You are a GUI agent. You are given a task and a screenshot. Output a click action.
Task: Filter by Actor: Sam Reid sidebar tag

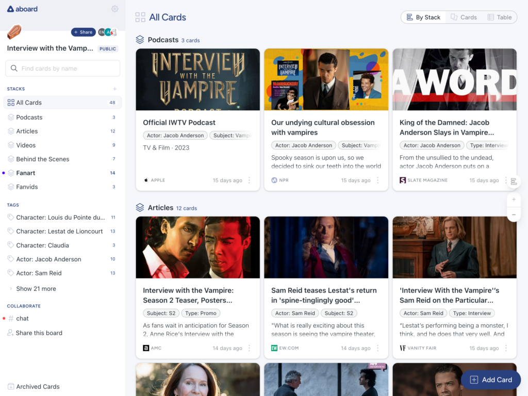click(x=62, y=273)
